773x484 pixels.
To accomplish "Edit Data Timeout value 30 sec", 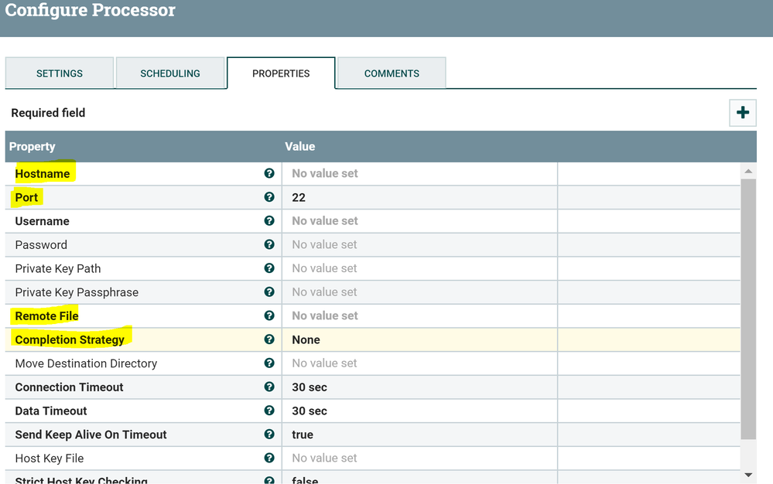I will [x=419, y=411].
